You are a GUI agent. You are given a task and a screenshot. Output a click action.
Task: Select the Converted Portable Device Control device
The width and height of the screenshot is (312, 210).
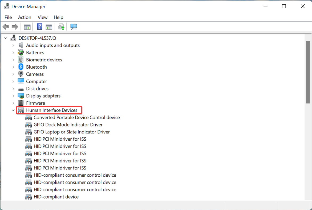(77, 117)
